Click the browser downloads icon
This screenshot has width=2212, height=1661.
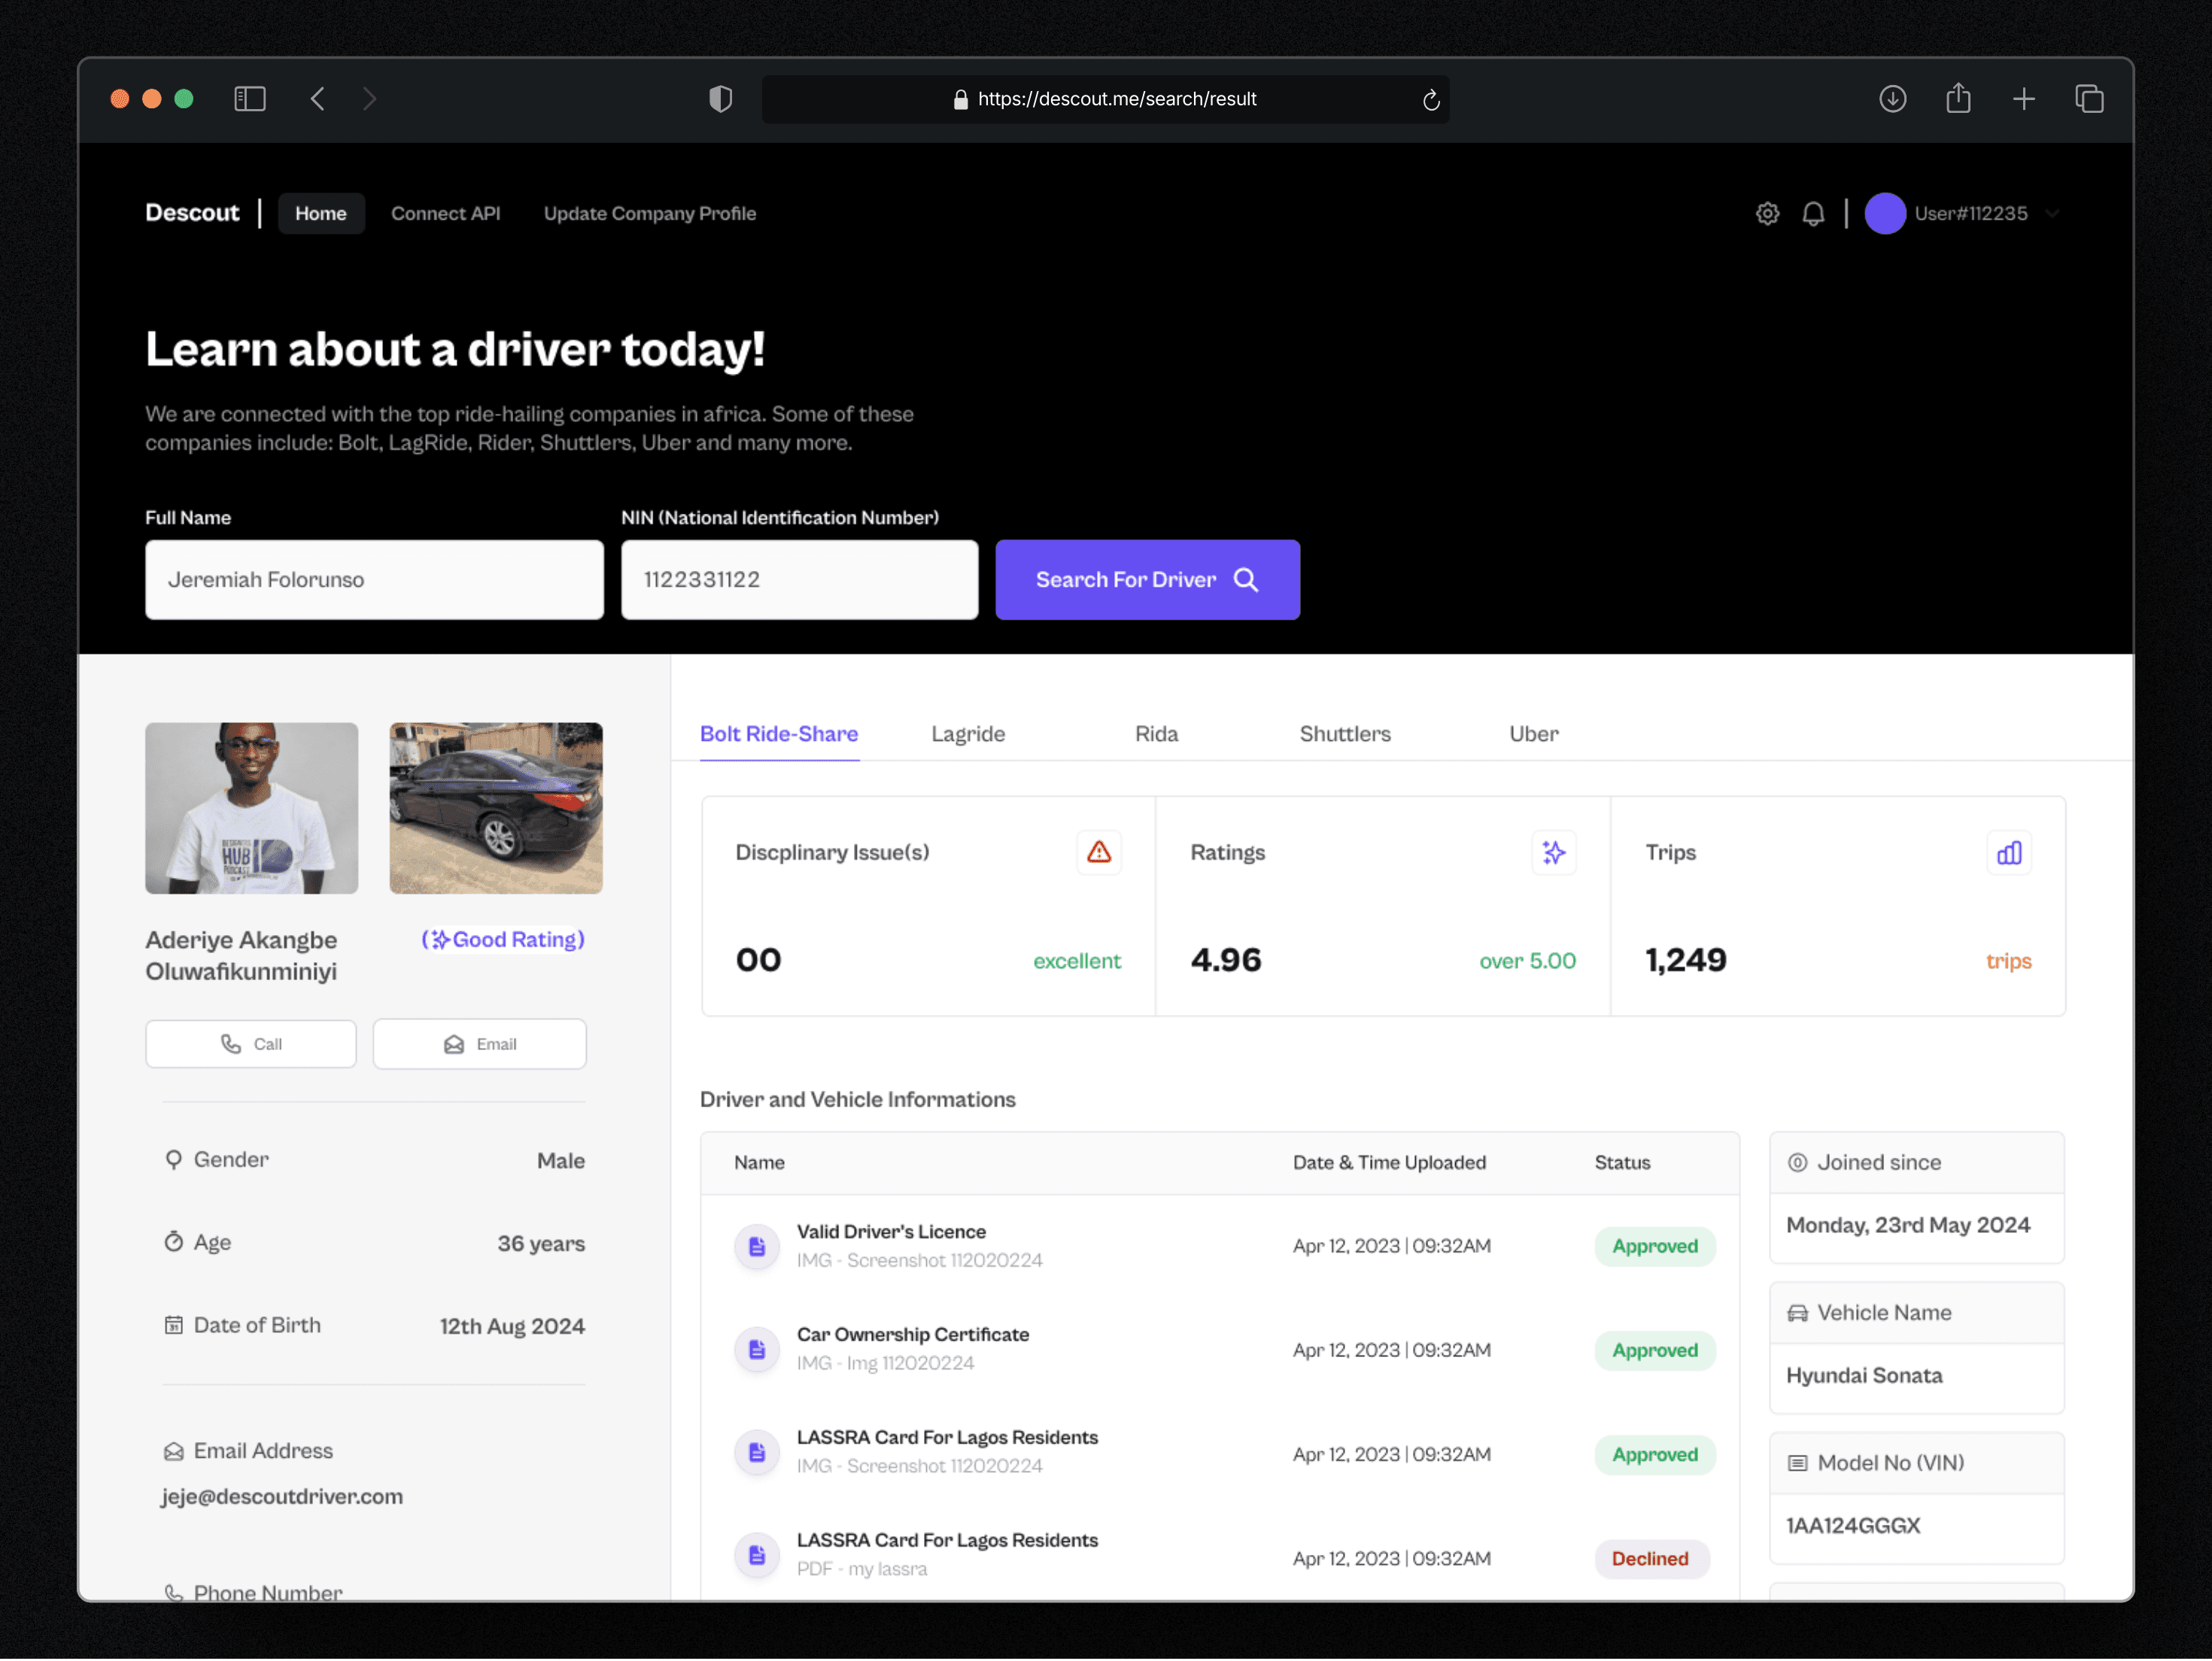(1892, 98)
